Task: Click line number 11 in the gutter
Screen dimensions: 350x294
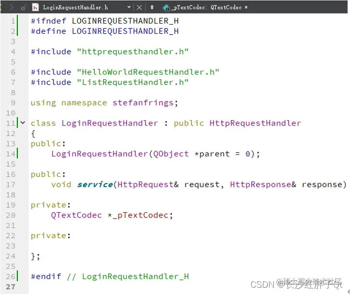Action: pos(11,123)
